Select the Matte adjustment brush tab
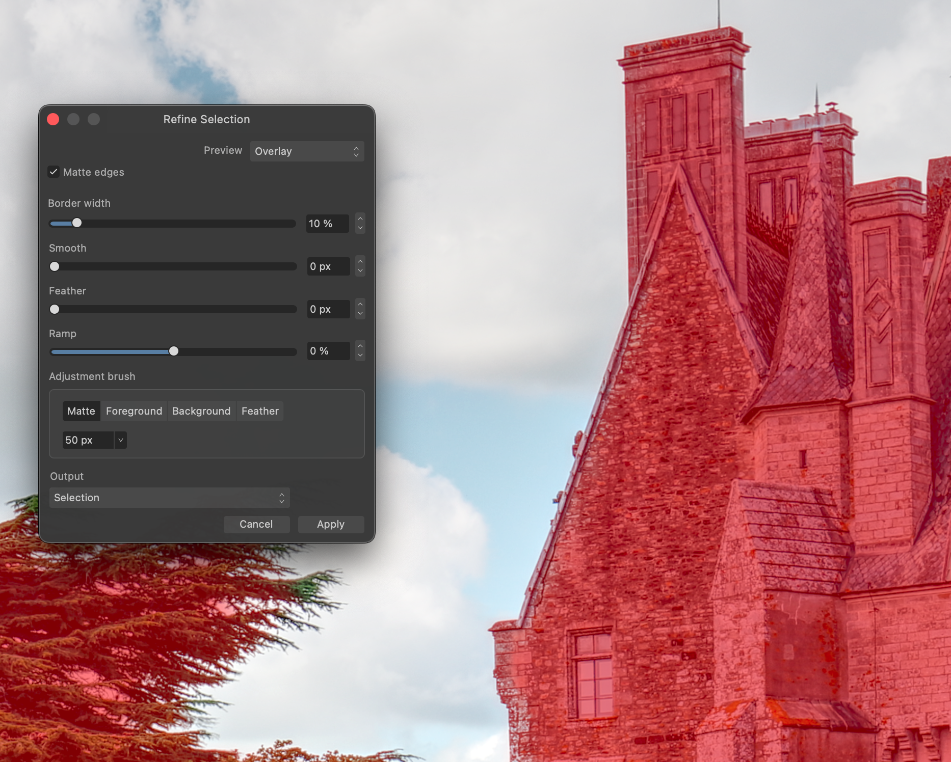The image size is (951, 762). (x=81, y=411)
